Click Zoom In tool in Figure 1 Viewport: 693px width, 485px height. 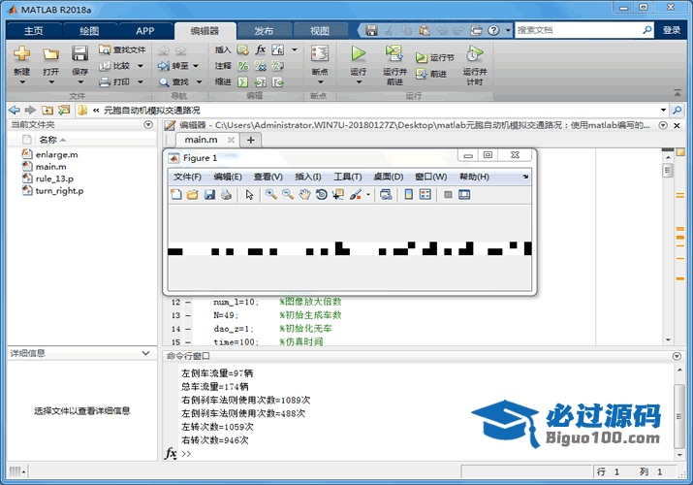tap(271, 195)
